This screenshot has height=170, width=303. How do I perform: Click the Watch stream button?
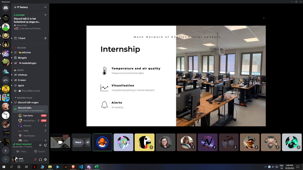coord(78,142)
